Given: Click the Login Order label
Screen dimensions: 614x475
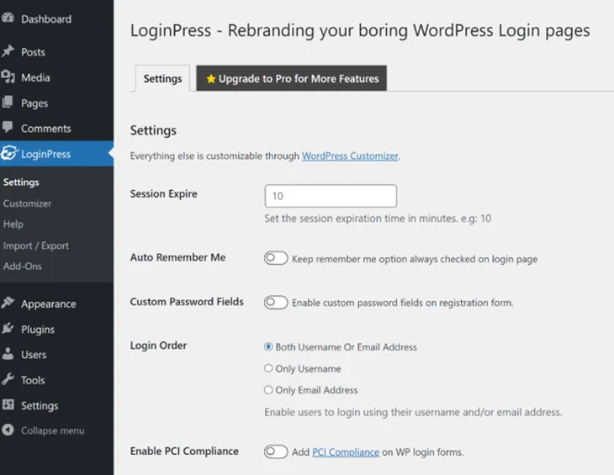Looking at the screenshot, I should [x=158, y=346].
